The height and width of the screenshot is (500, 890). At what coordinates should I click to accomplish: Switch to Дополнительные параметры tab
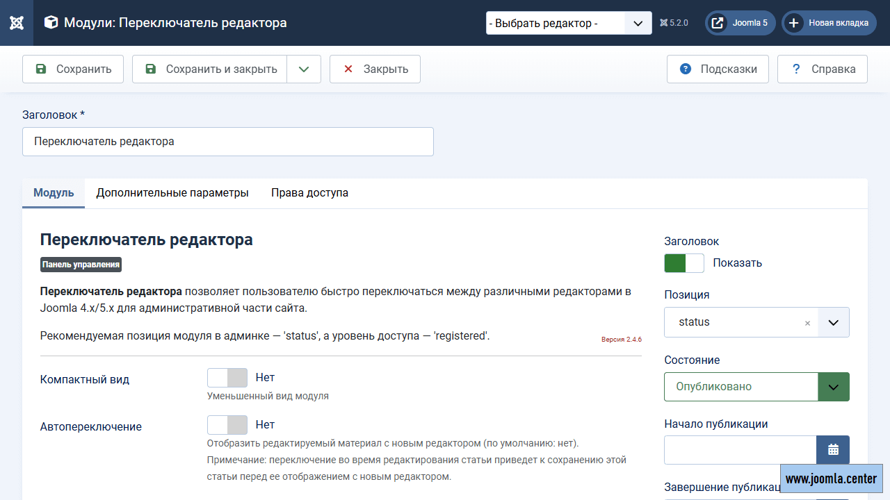[172, 193]
